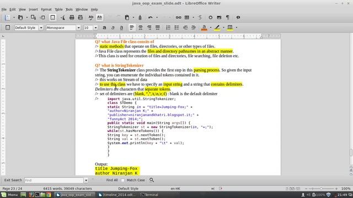Open font color dropdown arrow

211,28
